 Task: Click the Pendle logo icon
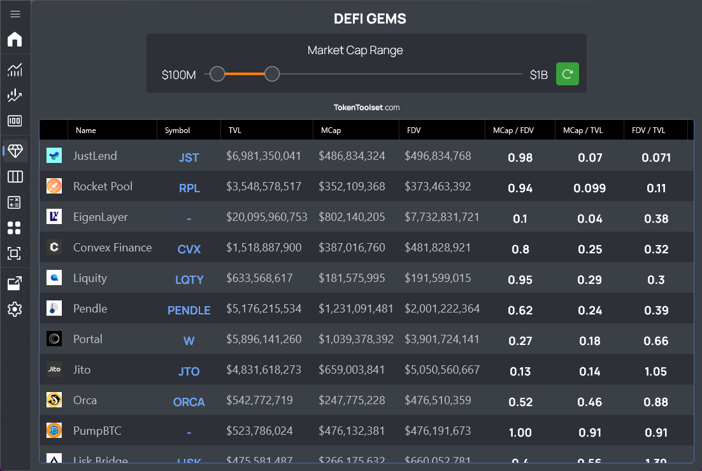tap(54, 308)
